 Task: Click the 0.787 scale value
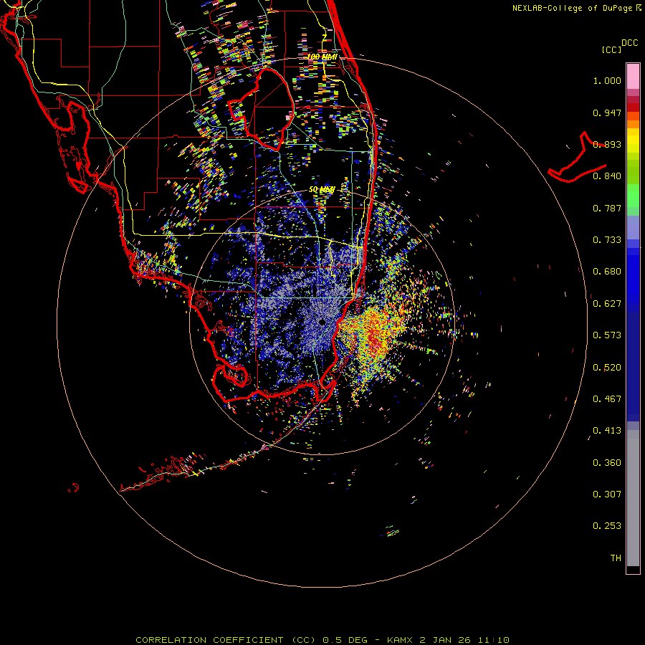(607, 208)
